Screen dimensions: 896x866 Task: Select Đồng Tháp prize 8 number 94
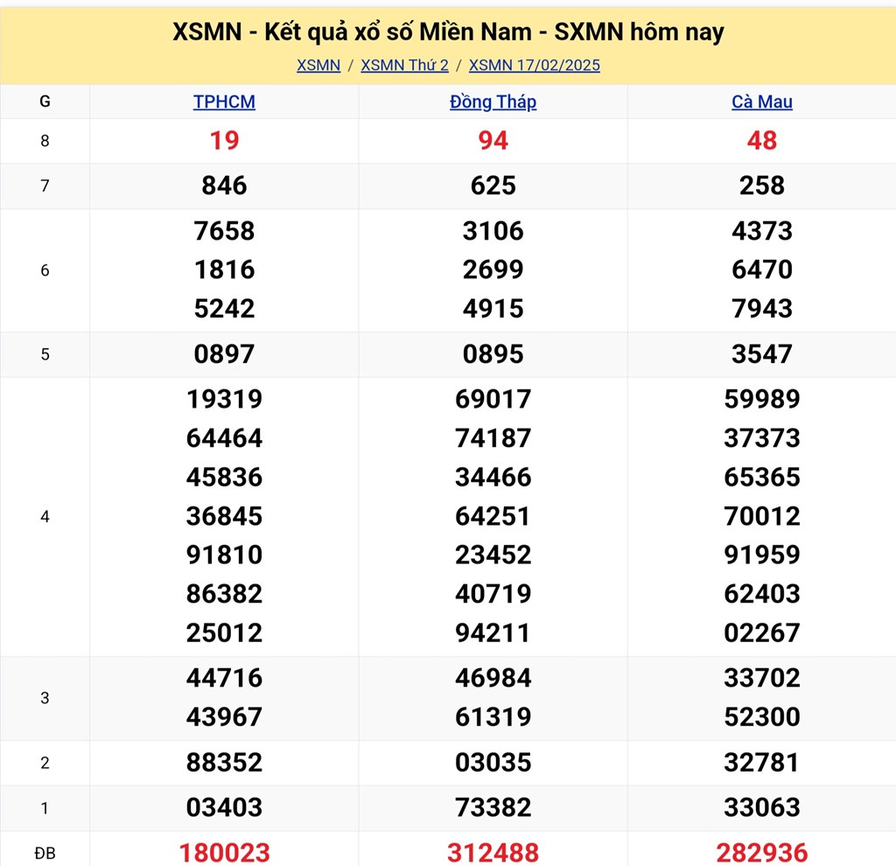coord(493,141)
